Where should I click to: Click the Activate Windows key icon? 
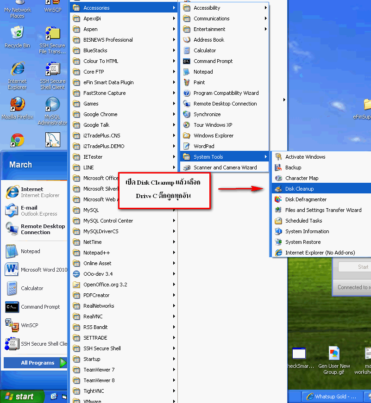(x=278, y=157)
